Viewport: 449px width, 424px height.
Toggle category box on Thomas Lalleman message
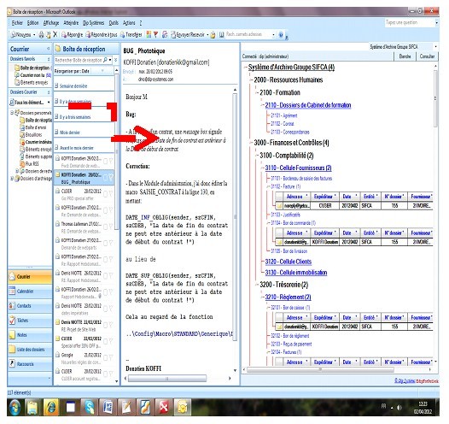coord(105,227)
